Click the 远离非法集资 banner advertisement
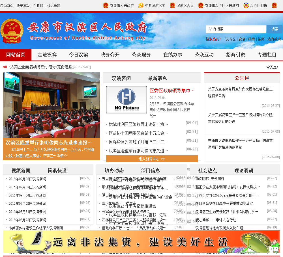283x257 pixels. click(141, 241)
